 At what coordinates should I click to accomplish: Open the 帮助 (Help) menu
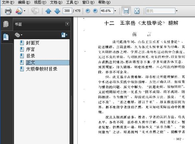(104, 2)
